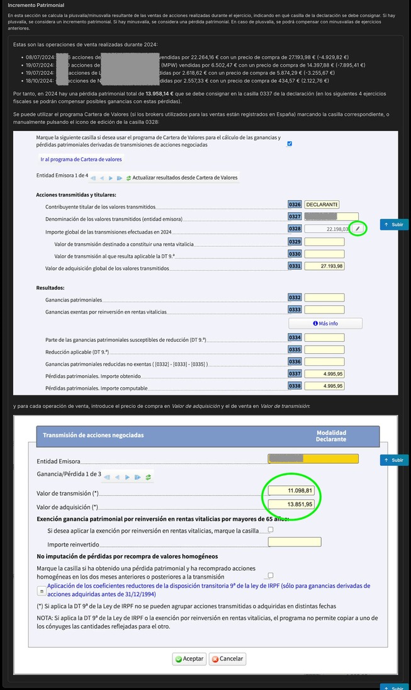Click the casilla 0329 renta vitalicia field
411x690 pixels.
pyautogui.click(x=324, y=242)
